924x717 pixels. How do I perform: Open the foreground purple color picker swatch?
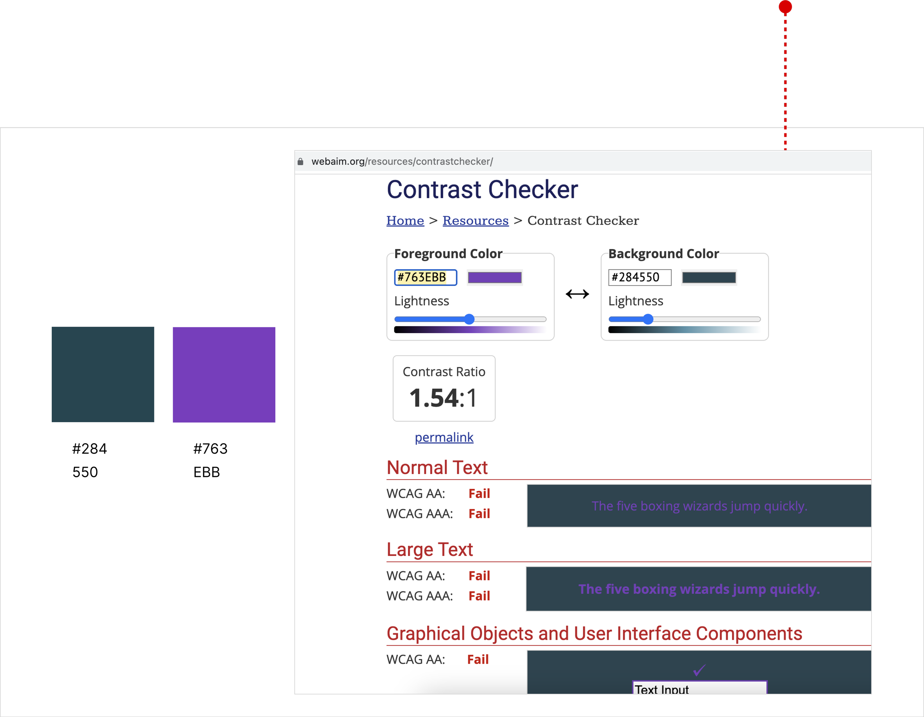tap(495, 277)
